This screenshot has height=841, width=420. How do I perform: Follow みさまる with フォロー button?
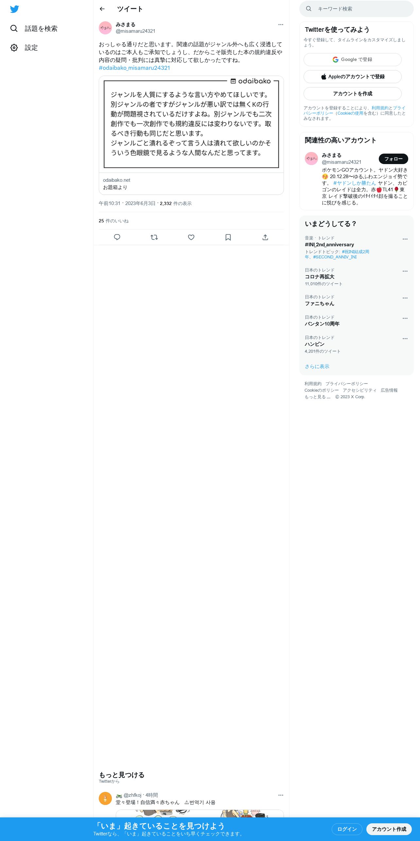point(394,159)
